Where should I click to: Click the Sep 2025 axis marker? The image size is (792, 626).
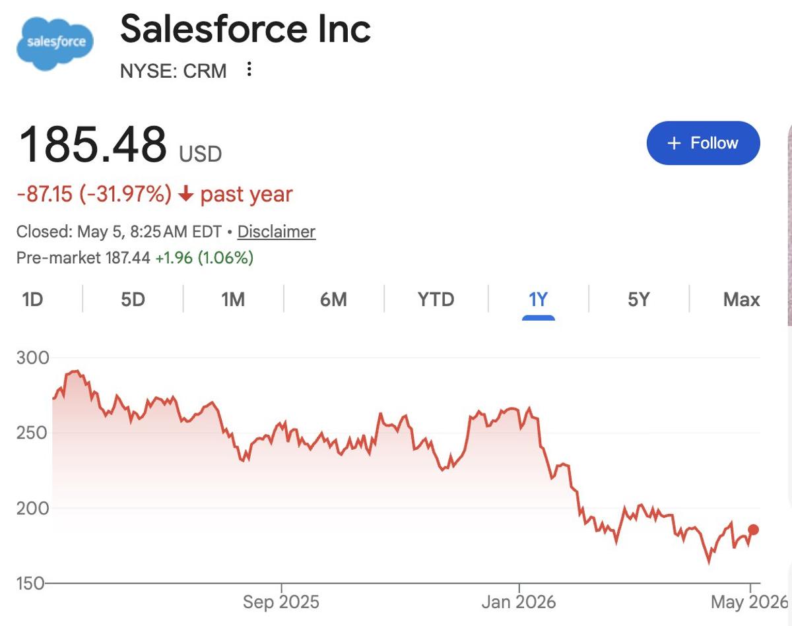coord(281,602)
